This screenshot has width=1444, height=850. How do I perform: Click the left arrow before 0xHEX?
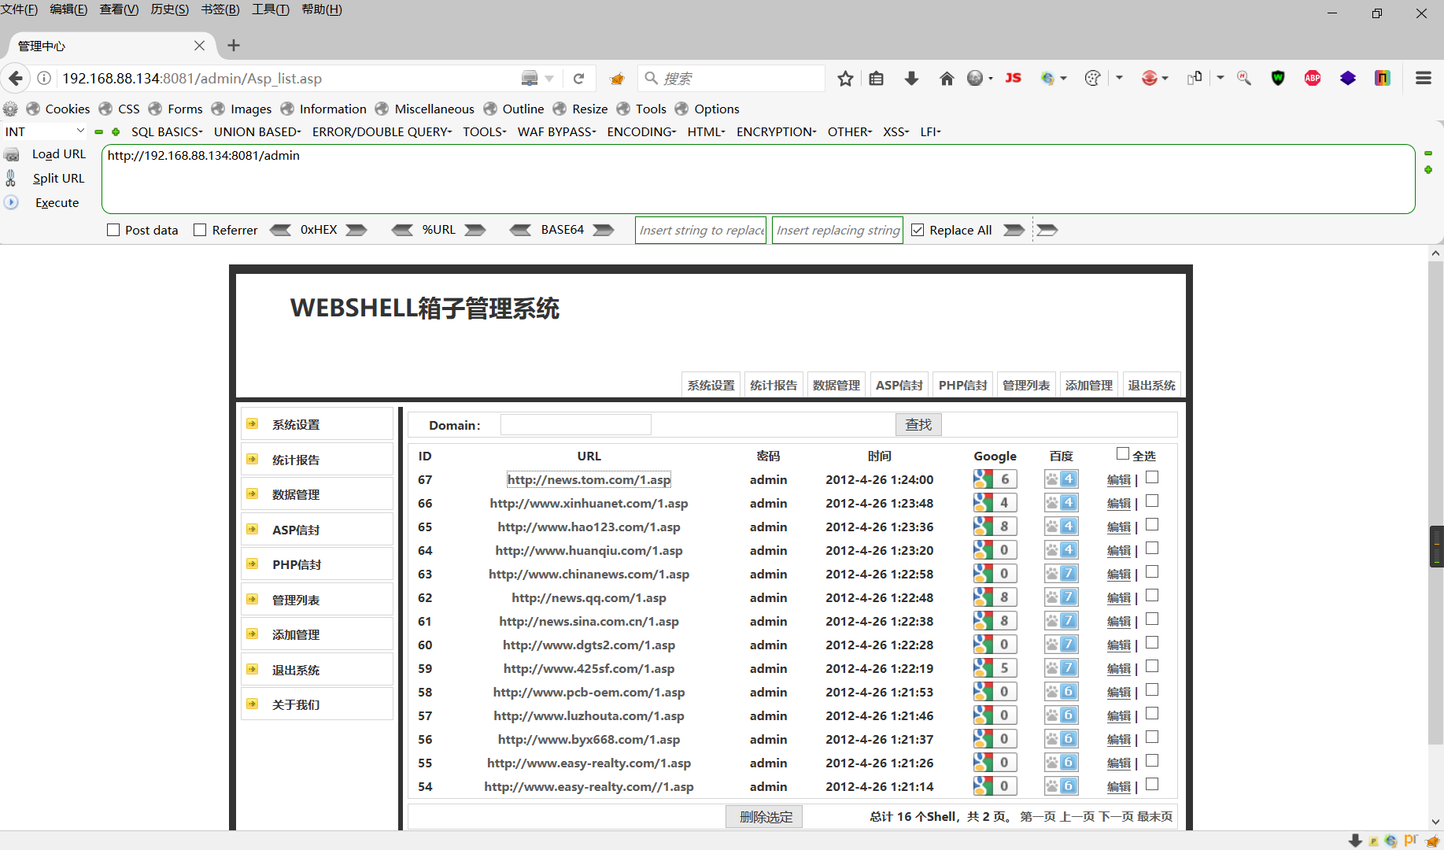click(280, 230)
